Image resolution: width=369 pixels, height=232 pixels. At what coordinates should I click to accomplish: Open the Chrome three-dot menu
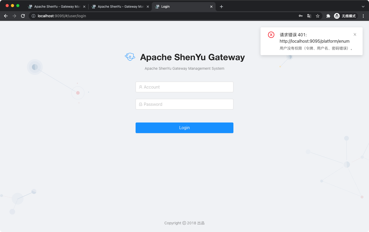click(363, 16)
